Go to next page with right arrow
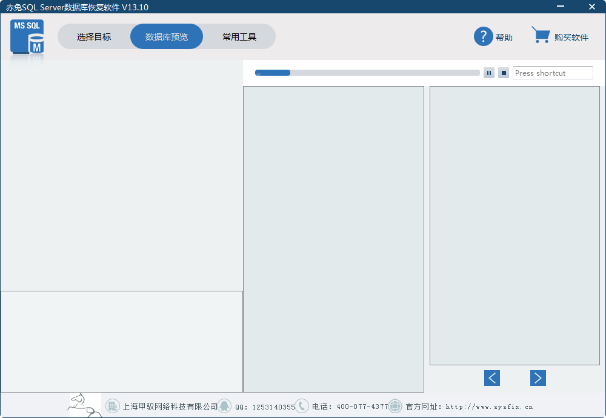606x418 pixels. point(538,378)
